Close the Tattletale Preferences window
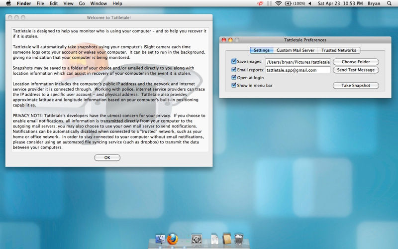Image resolution: width=398 pixels, height=249 pixels. coord(224,40)
